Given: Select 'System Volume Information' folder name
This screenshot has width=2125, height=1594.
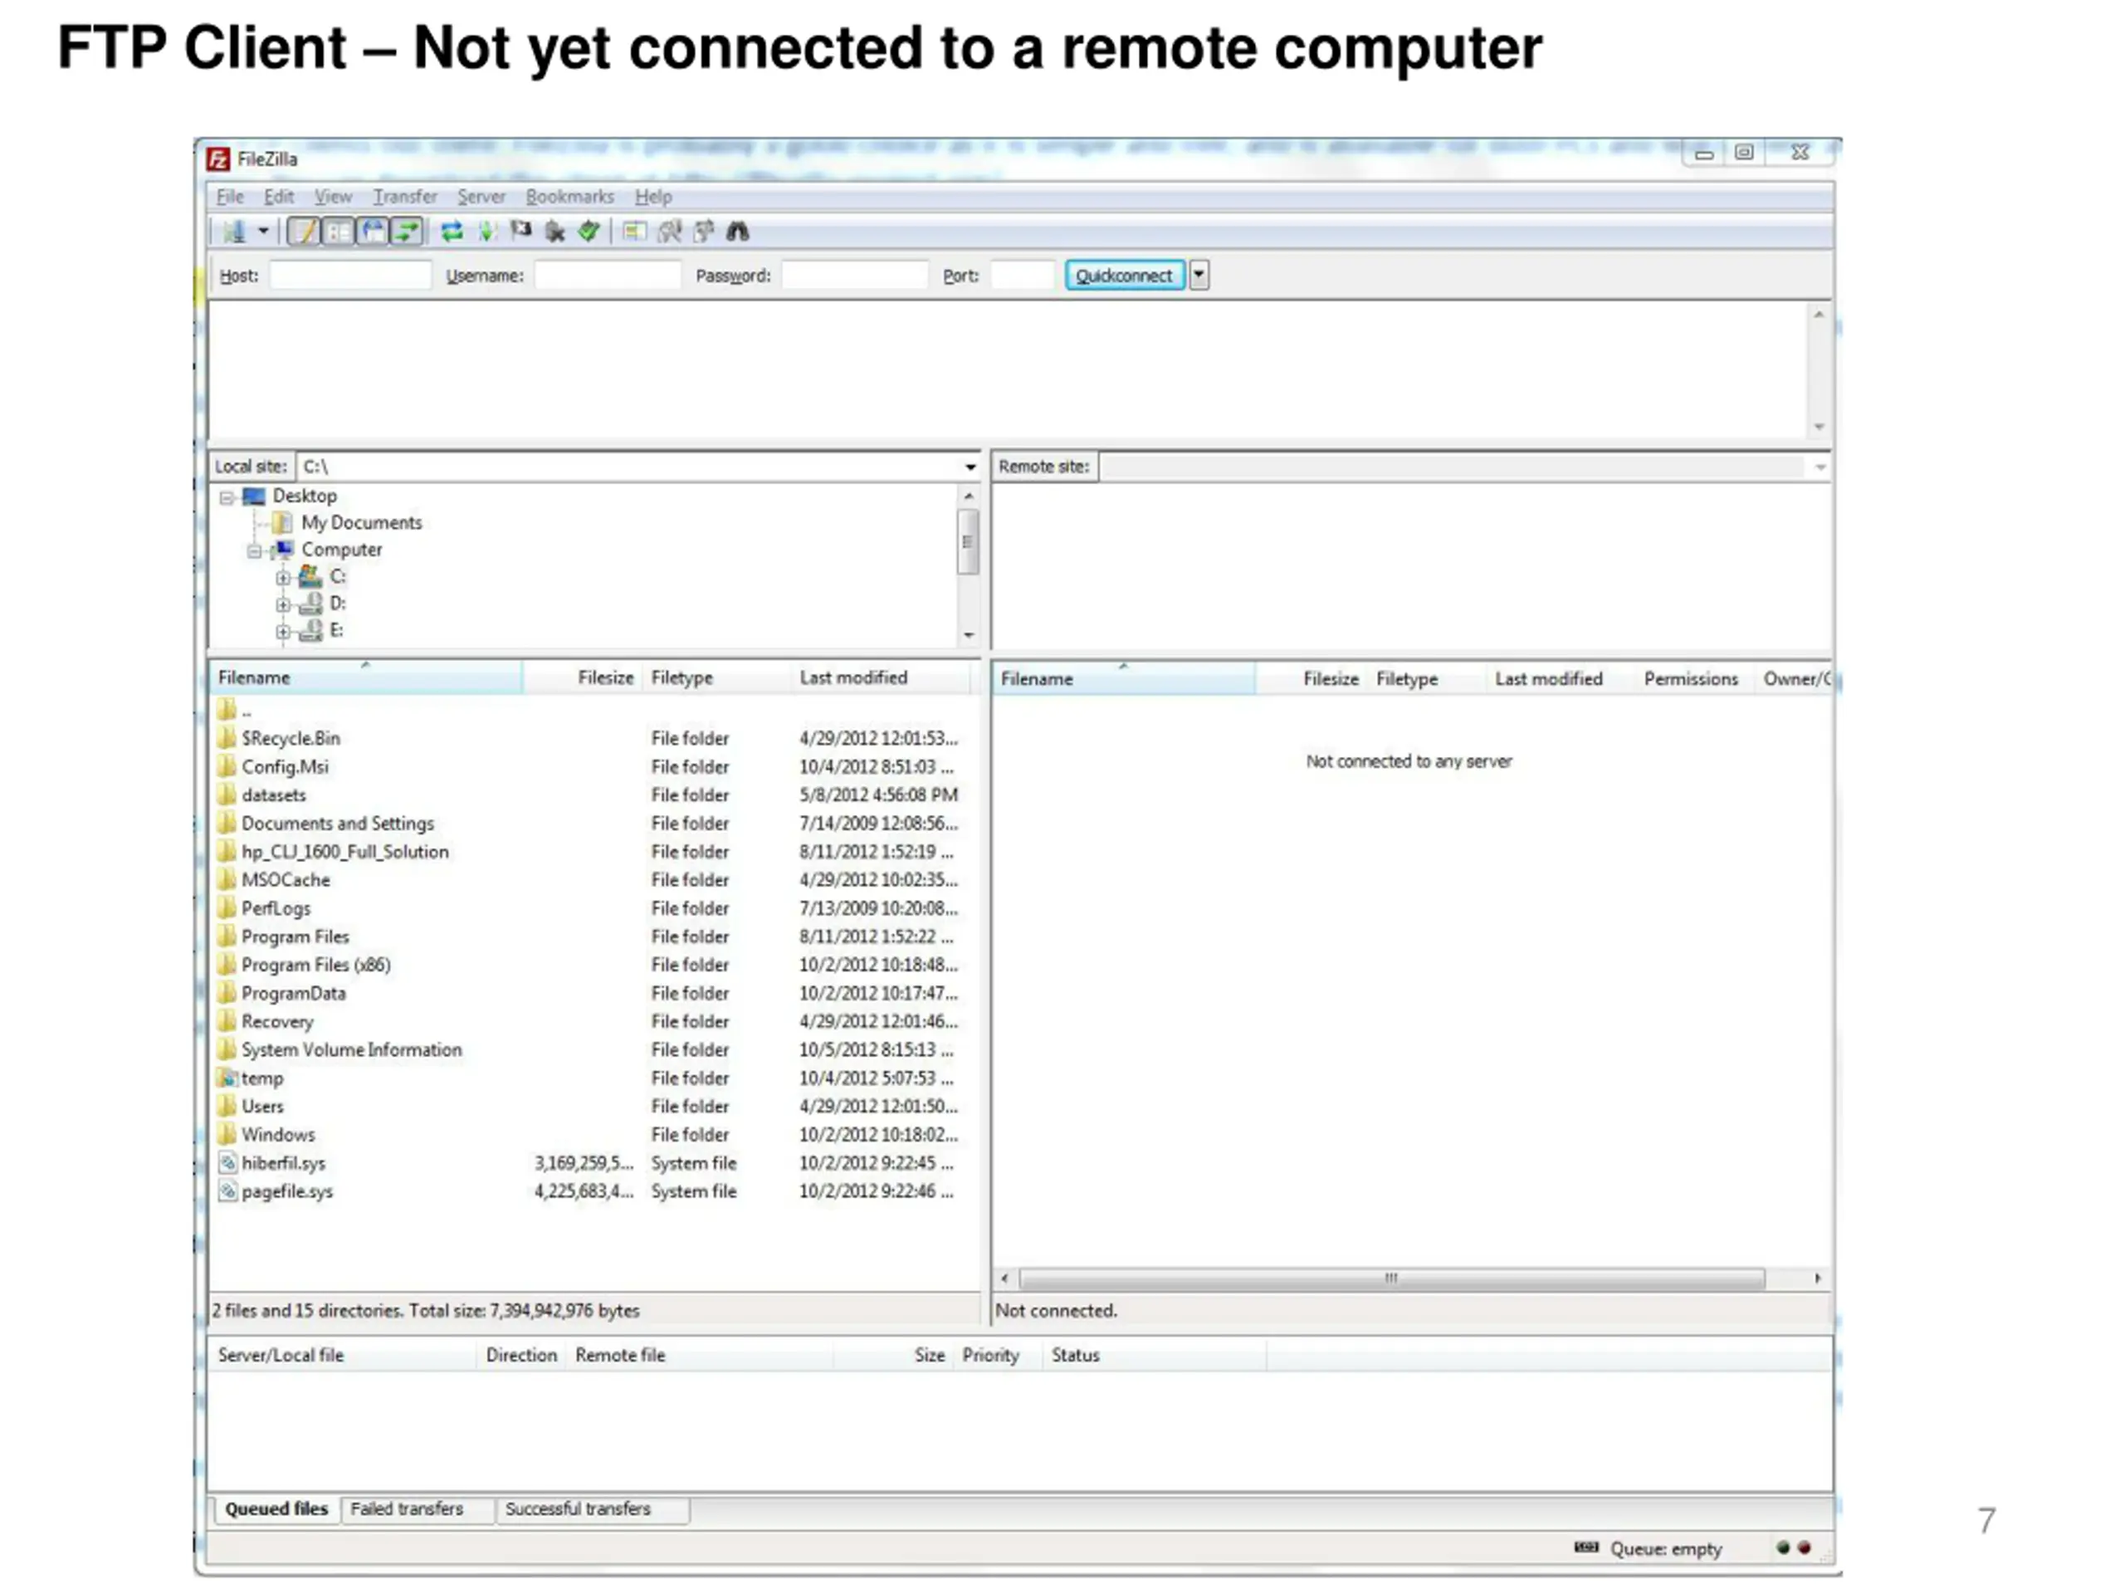Looking at the screenshot, I should point(352,1050).
